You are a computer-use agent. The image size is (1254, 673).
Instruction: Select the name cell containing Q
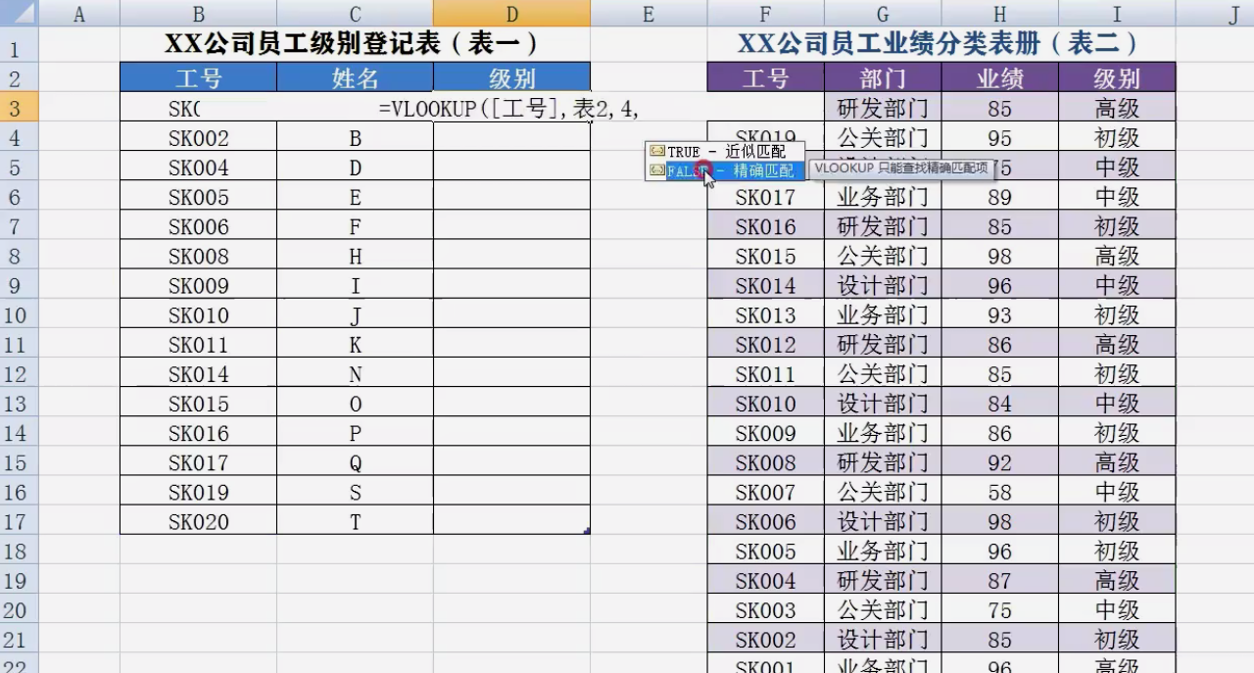pyautogui.click(x=355, y=462)
